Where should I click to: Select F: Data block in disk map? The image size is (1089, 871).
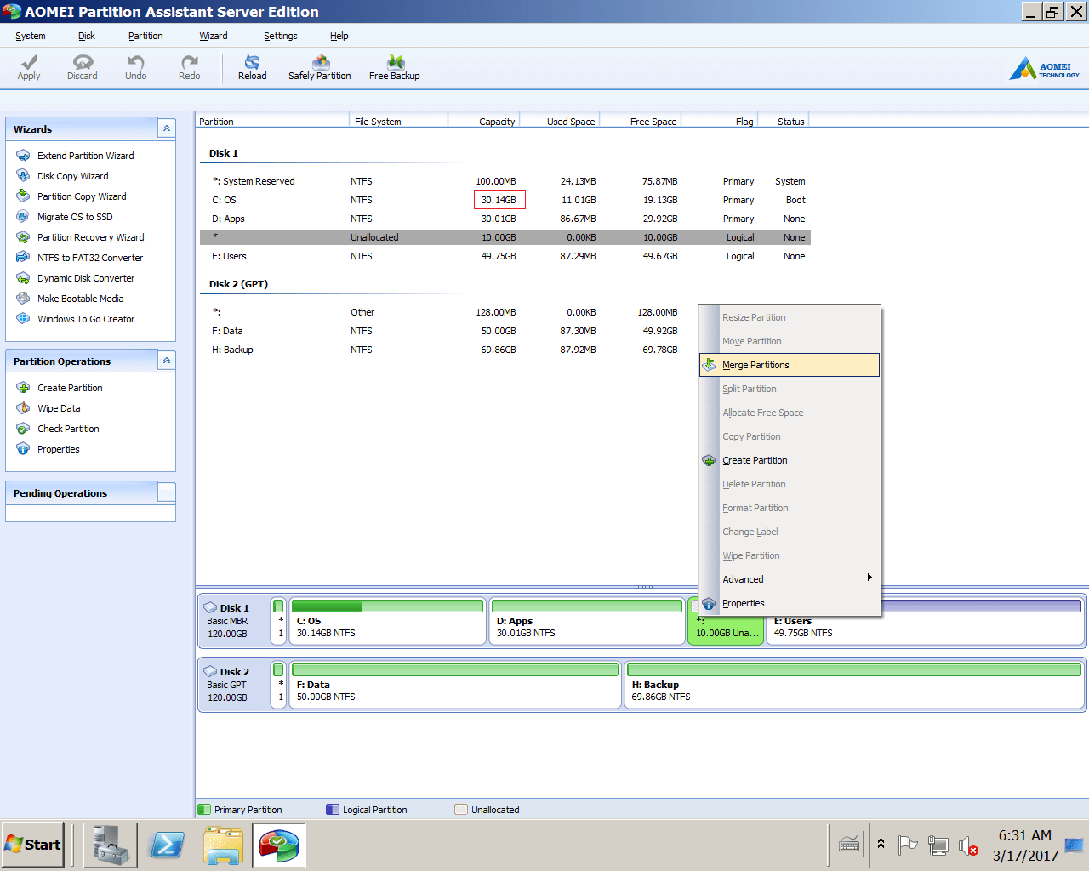pos(455,685)
